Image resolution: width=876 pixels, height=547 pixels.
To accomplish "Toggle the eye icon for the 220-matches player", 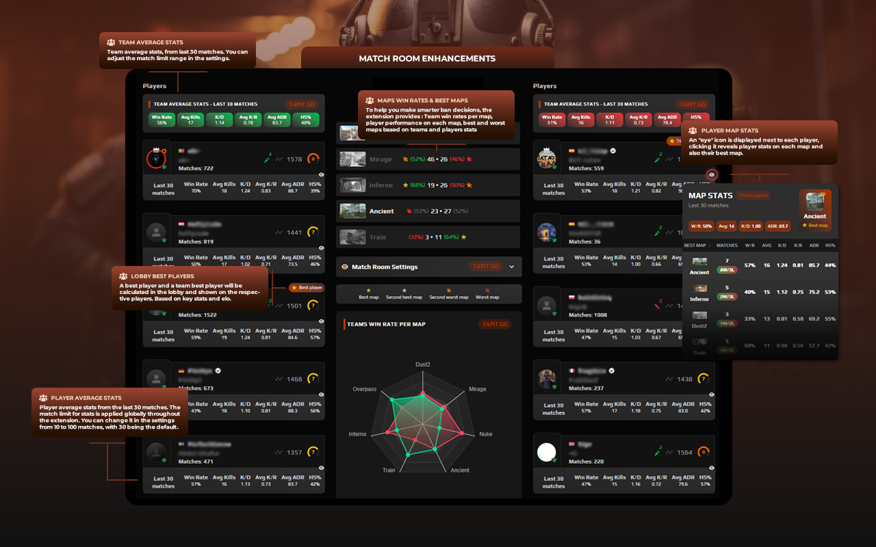I will 712,468.
